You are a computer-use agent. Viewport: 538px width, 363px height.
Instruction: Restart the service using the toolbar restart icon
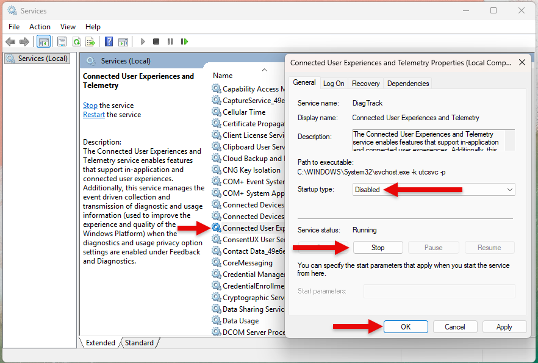(184, 41)
